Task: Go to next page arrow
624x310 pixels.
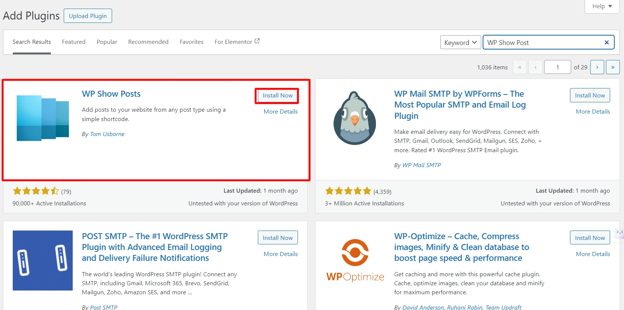Action: pyautogui.click(x=597, y=67)
